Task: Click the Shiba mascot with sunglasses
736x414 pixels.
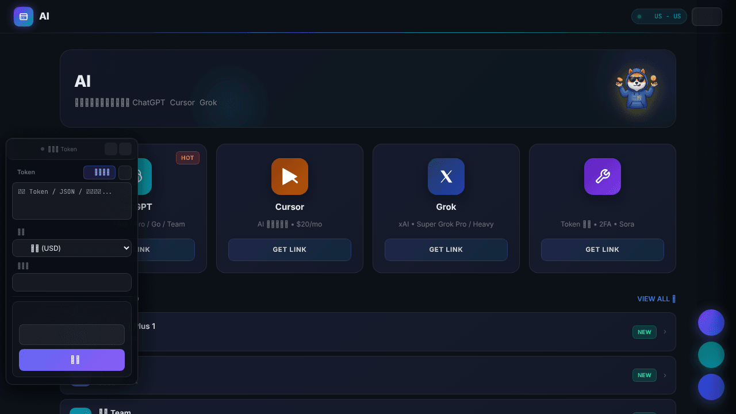Action: [637, 88]
